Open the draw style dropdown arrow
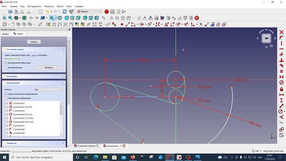The image size is (286, 161). pos(20,18)
